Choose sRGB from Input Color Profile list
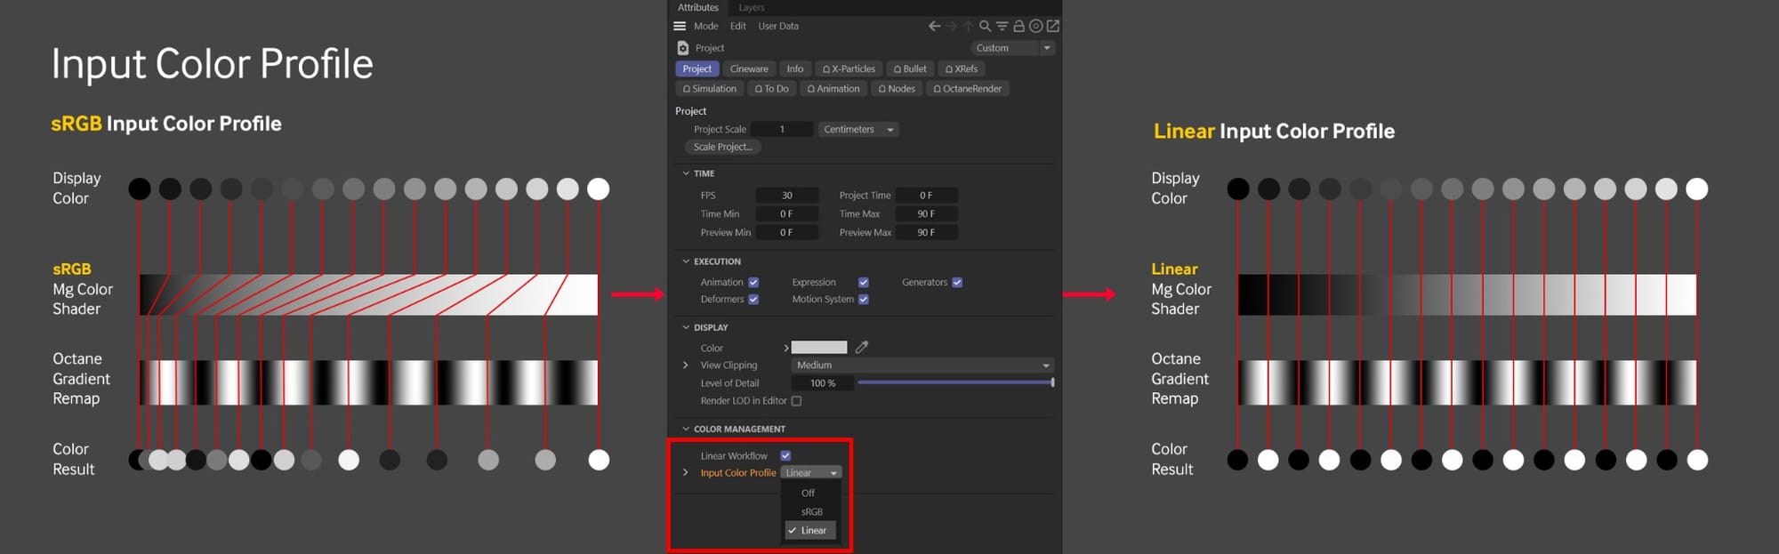The height and width of the screenshot is (554, 1779). point(811,511)
